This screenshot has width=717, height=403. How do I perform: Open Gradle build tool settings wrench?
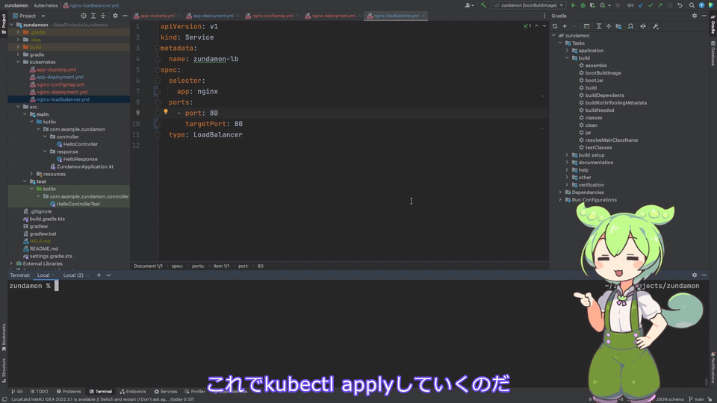[x=656, y=27]
